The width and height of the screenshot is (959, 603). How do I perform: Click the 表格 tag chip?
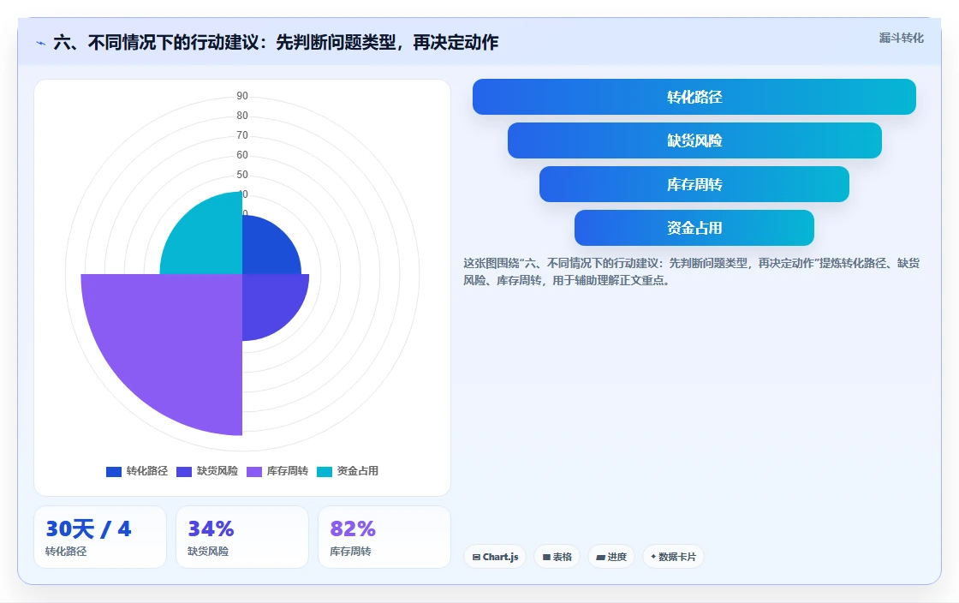tap(557, 557)
